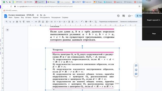Expand the bulleted list options arrow
Viewport: 162px width, 91px height.
point(62,22)
